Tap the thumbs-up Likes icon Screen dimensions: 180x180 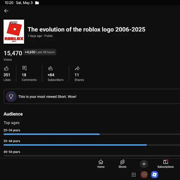[6, 68]
